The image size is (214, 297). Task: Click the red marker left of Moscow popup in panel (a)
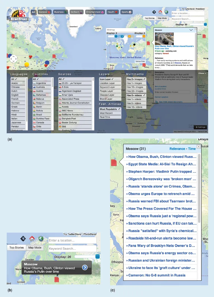(x=148, y=43)
